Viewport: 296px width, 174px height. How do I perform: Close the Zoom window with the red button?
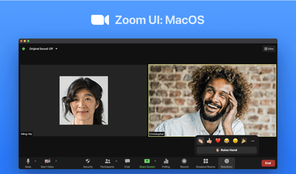[21, 41]
